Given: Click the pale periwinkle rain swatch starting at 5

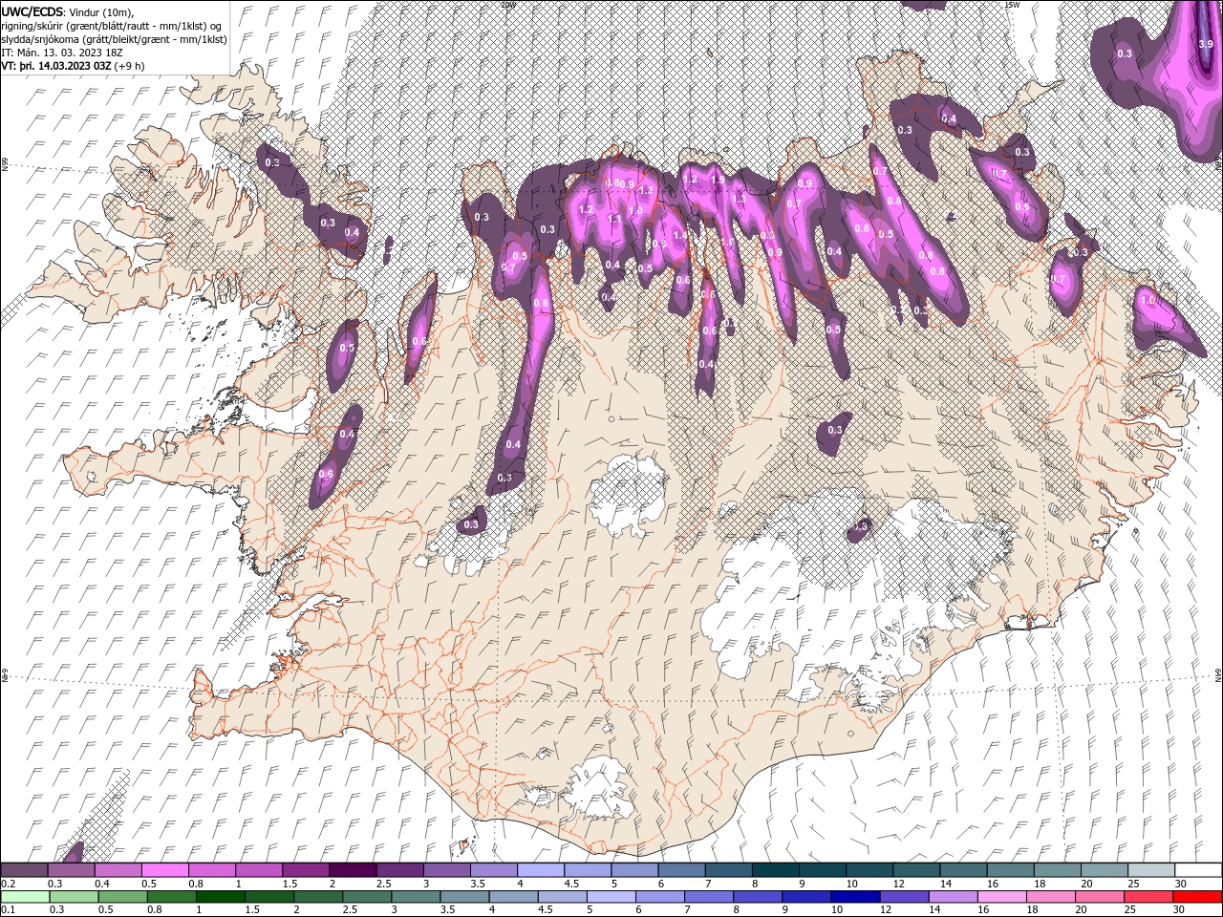Looking at the screenshot, I should tap(611, 897).
